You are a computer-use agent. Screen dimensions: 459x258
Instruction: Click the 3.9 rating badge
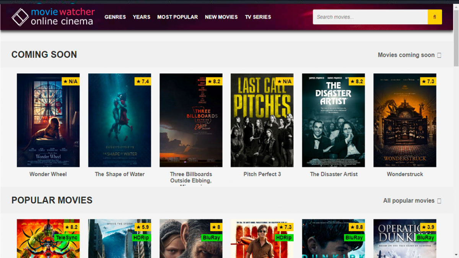428,227
